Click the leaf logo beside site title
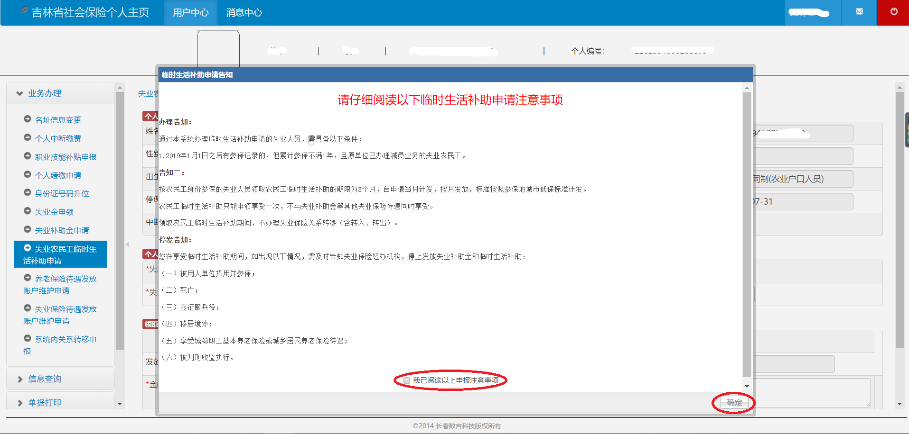Viewport: 909px width, 434px height. pyautogui.click(x=24, y=10)
